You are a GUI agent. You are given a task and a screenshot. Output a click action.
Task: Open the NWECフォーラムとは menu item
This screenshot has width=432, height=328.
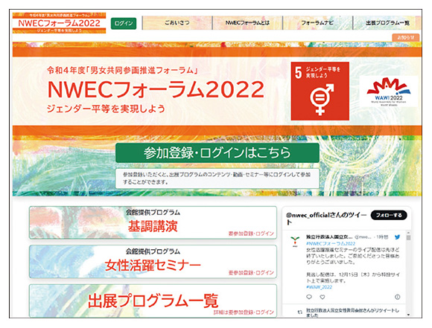pos(247,23)
